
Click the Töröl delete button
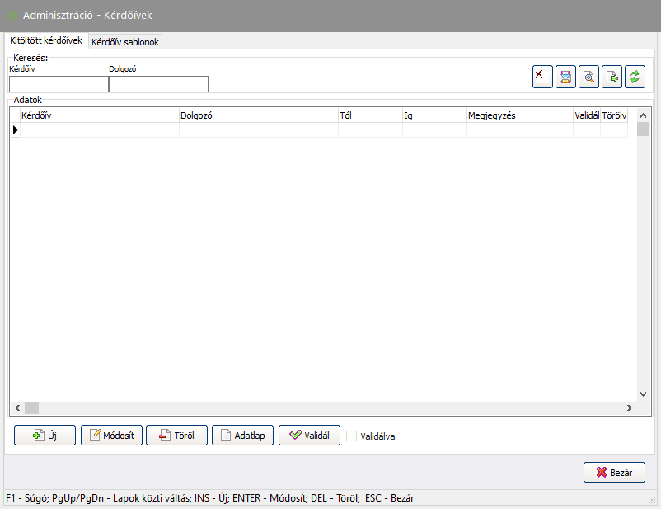pos(176,436)
